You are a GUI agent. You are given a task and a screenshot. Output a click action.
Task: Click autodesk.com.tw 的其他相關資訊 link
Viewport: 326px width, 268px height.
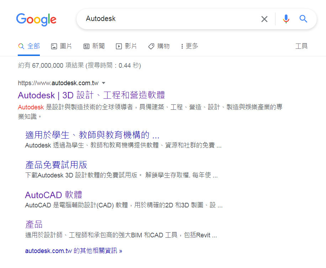(x=74, y=251)
